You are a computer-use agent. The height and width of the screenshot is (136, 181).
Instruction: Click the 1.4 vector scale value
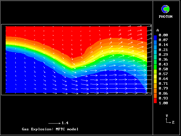[65, 123]
